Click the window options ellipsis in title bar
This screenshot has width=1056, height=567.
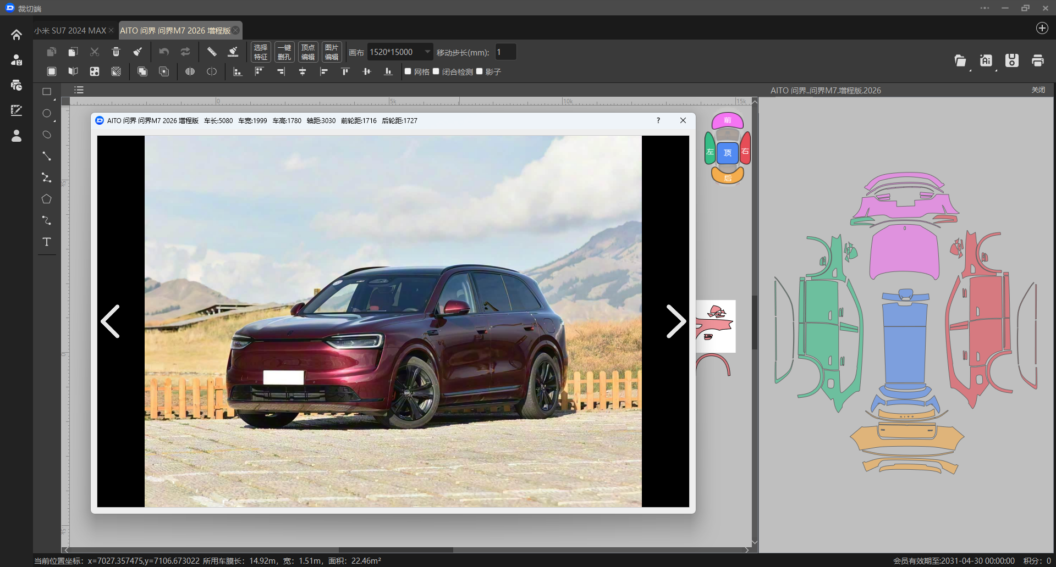click(985, 8)
